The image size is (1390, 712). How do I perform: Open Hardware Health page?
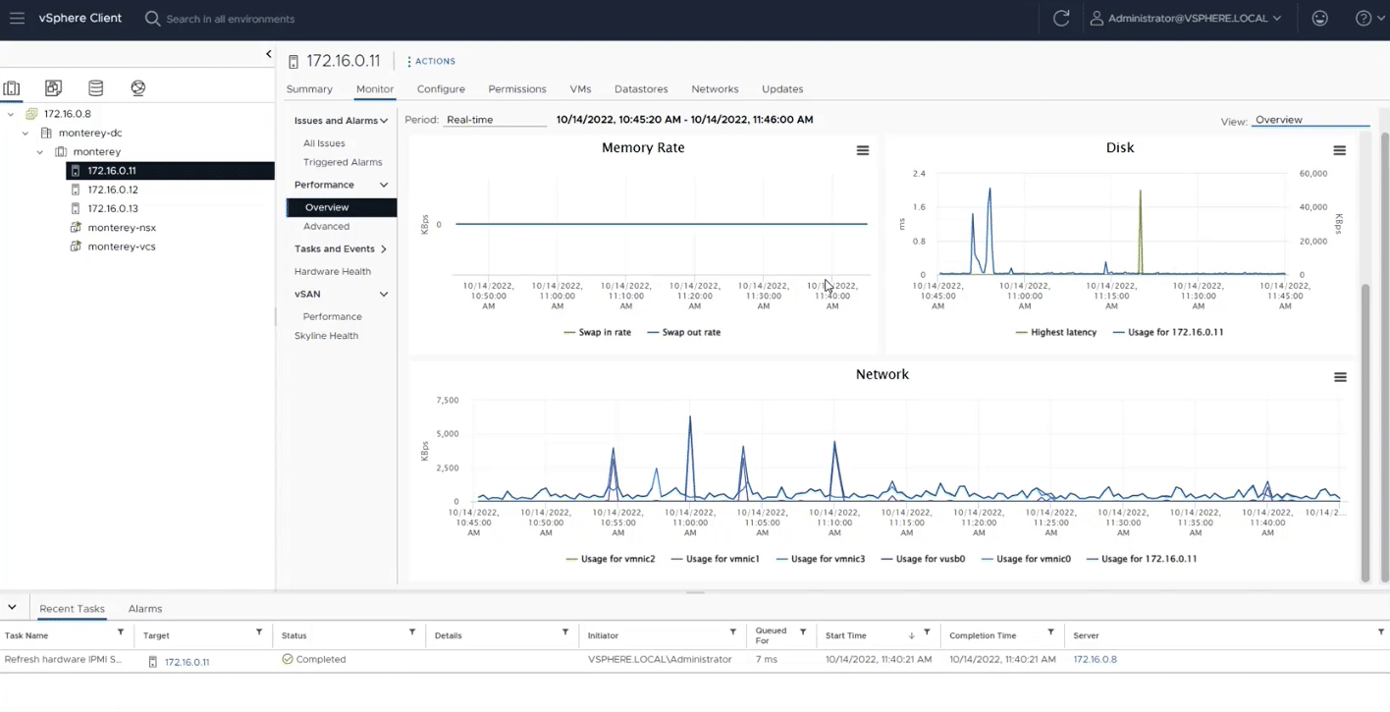(x=333, y=271)
